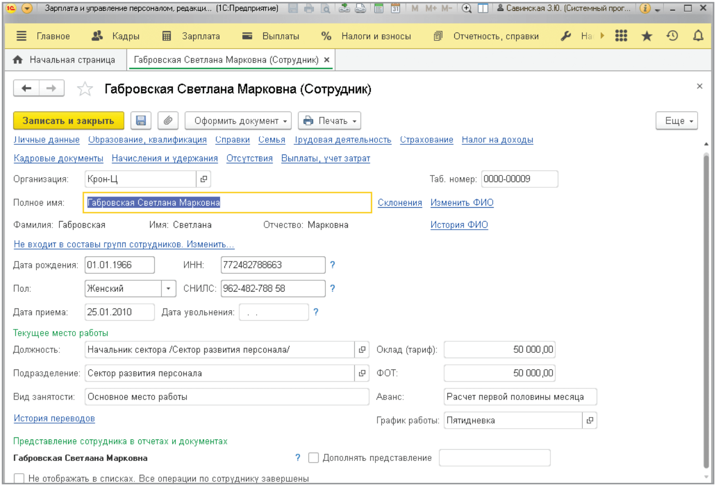Click the save diskette icon button
The width and height of the screenshot is (715, 486).
point(141,121)
